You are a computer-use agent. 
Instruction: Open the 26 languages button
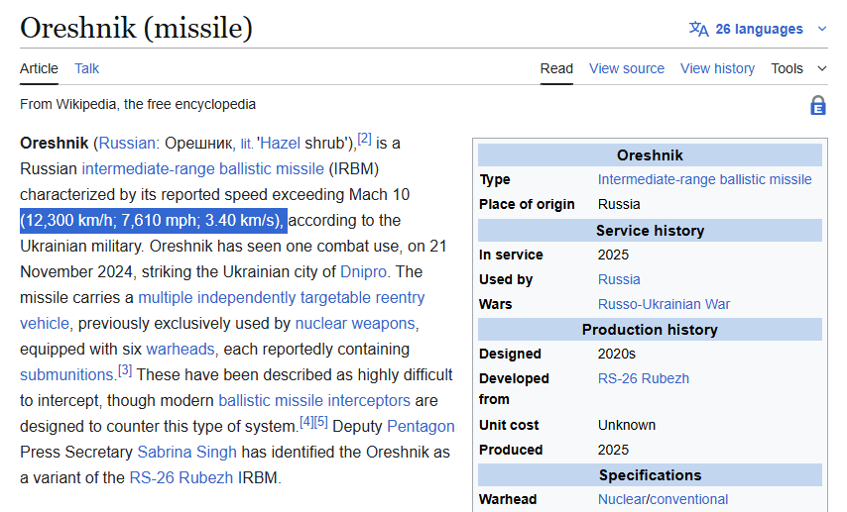coord(758,29)
